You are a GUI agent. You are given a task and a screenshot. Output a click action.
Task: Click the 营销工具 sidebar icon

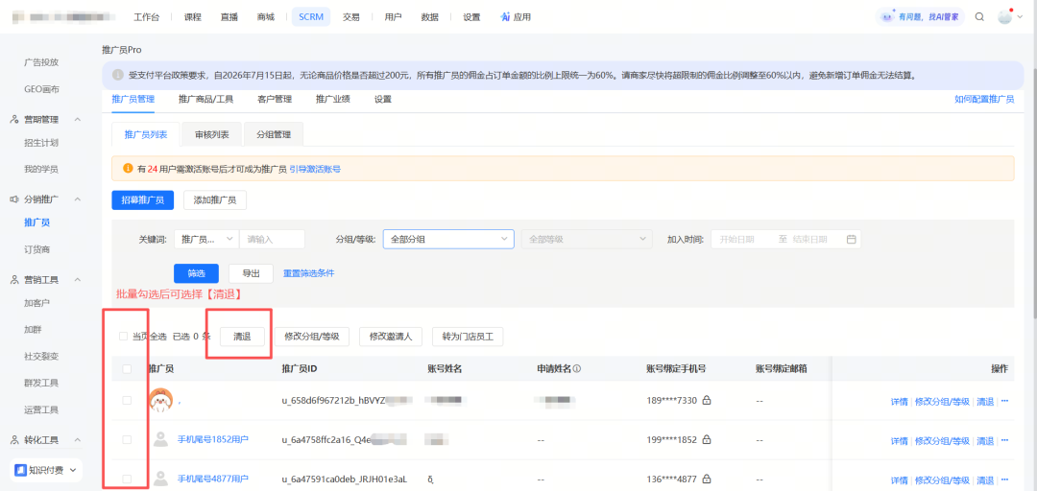point(14,279)
